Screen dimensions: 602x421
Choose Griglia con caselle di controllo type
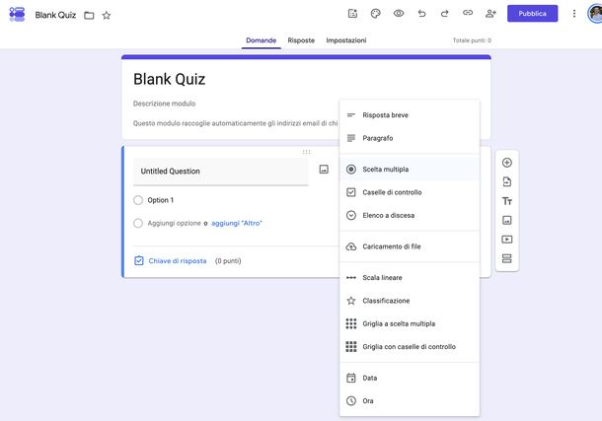pyautogui.click(x=410, y=347)
